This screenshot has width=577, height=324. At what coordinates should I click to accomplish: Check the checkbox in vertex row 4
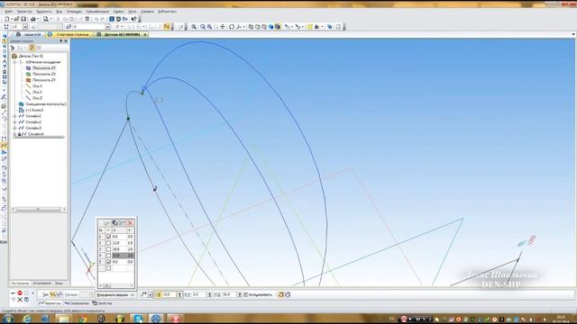point(108,256)
